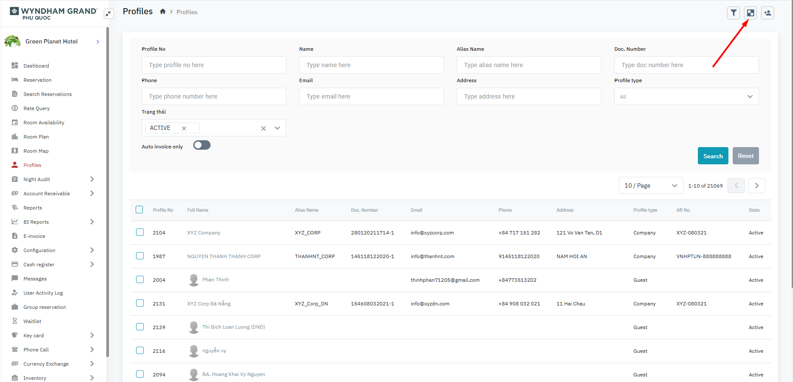Open the XYZ Company profile link

(204, 233)
